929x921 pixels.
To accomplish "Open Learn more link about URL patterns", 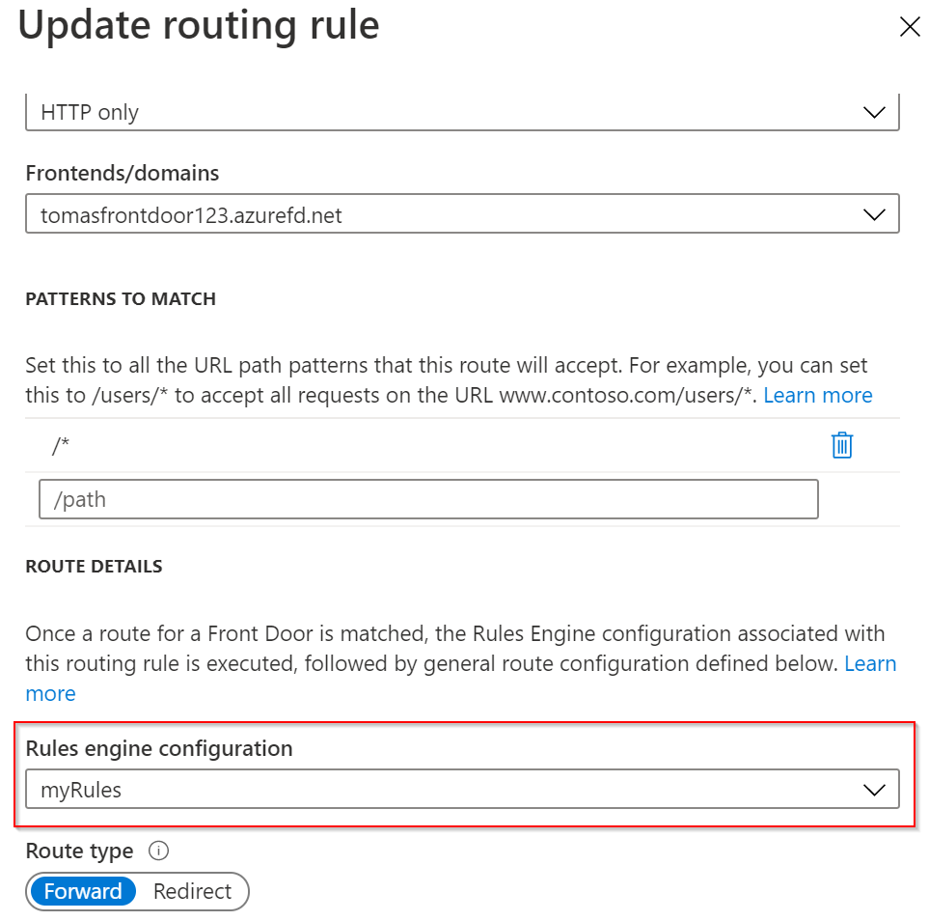I will pos(817,395).
